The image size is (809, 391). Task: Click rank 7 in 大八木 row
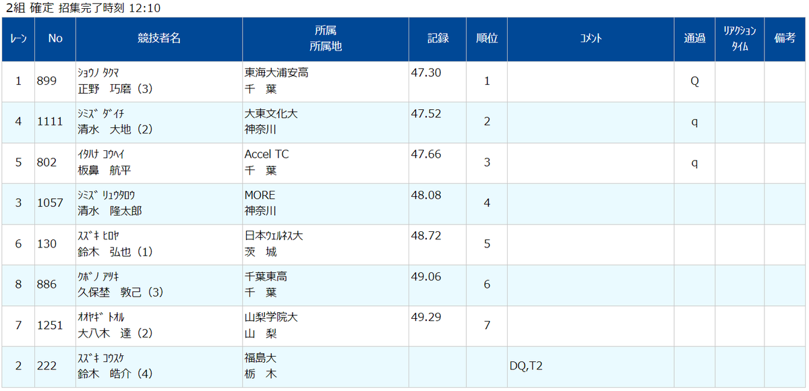(x=487, y=325)
